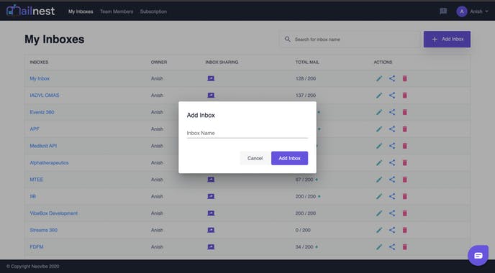Share the VibeBox Development inbox
The image size is (495, 273).
(x=392, y=213)
